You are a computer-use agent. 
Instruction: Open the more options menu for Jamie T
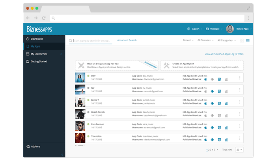pos(240,102)
